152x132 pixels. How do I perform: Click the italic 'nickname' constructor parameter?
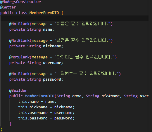click(x=110, y=96)
